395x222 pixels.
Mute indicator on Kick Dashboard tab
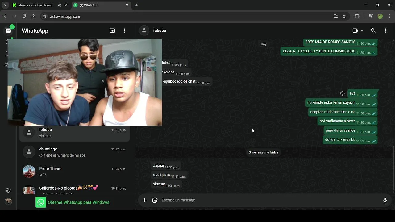(60, 5)
